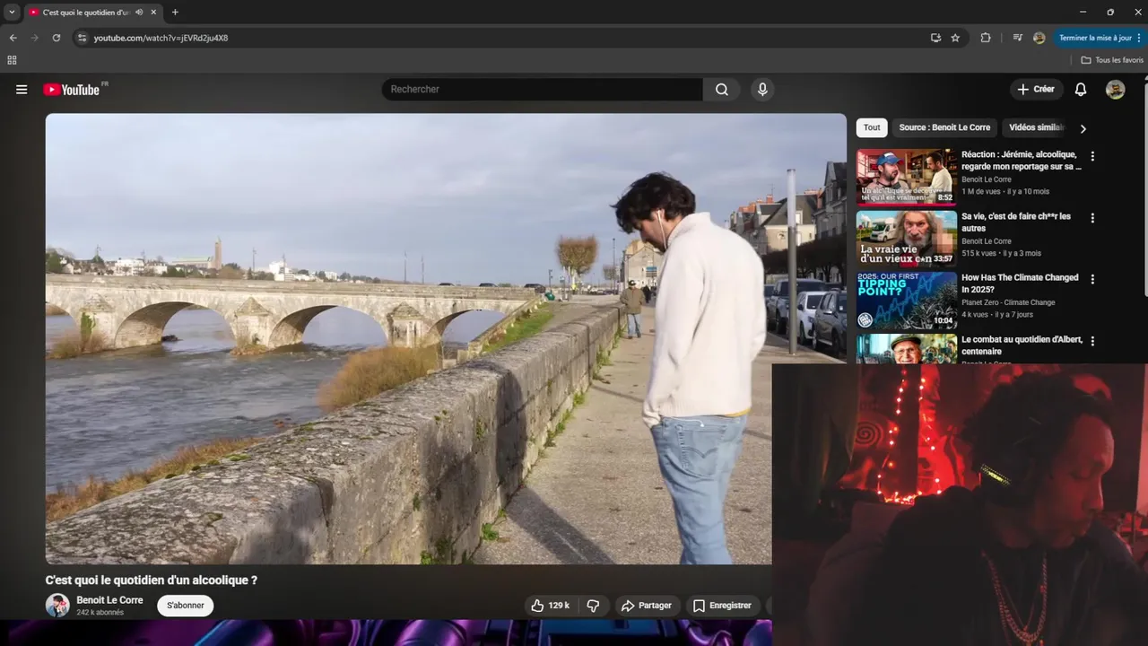Open the tab search dropdown arrow
The image size is (1148, 646).
12,12
